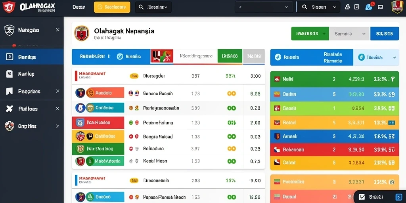The height and width of the screenshot is (203, 406).
Task: Click the club crest next to Olahagak Nepansia
Action: pos(82,33)
